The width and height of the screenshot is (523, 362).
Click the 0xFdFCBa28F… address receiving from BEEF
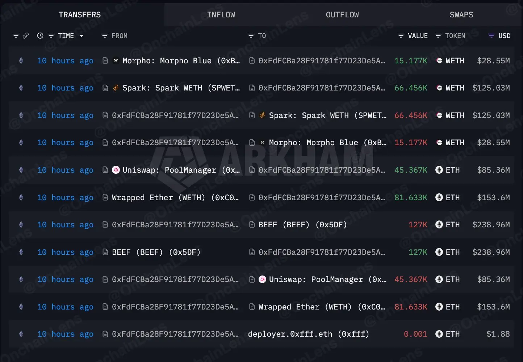(322, 252)
